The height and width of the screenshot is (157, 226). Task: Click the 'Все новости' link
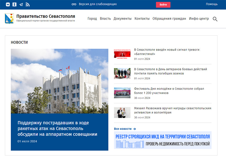[123, 129]
